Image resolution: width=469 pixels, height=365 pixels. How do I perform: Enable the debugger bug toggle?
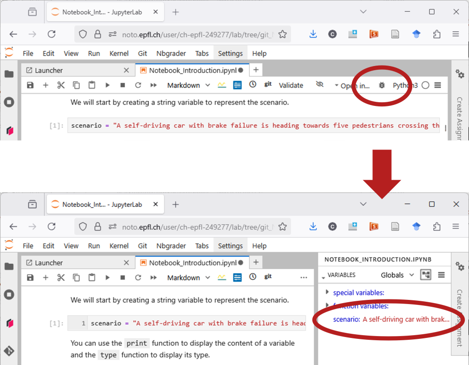pos(382,85)
